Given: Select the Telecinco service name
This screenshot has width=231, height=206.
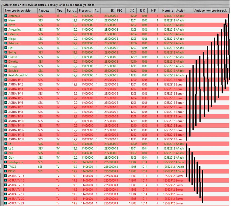Looking at the screenshot, I should (14, 43).
